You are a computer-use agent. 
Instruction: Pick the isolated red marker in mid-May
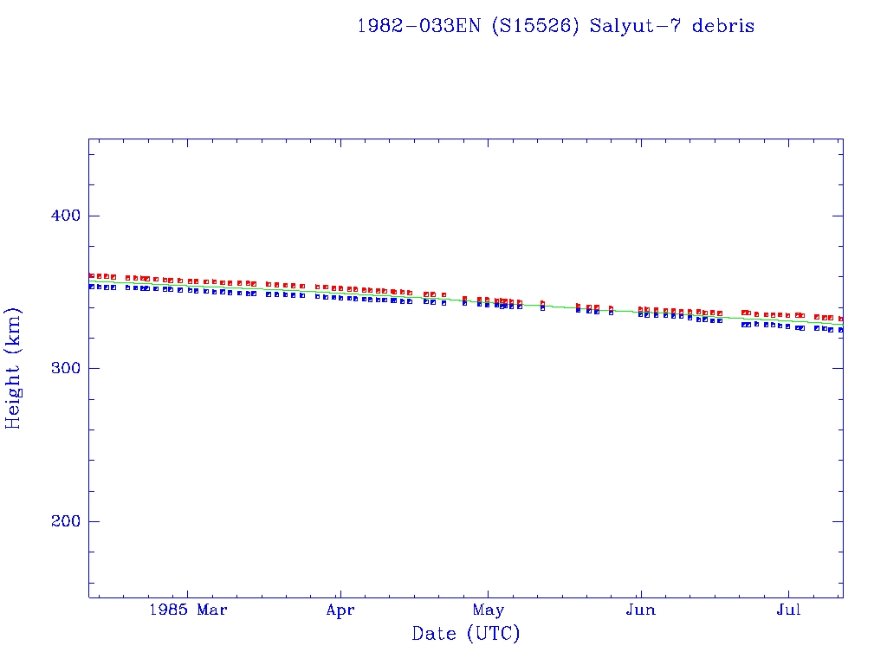pyautogui.click(x=542, y=303)
